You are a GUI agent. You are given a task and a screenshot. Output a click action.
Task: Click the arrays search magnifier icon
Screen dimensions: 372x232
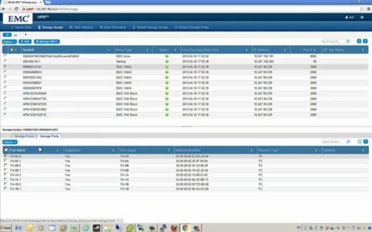[x=348, y=42]
